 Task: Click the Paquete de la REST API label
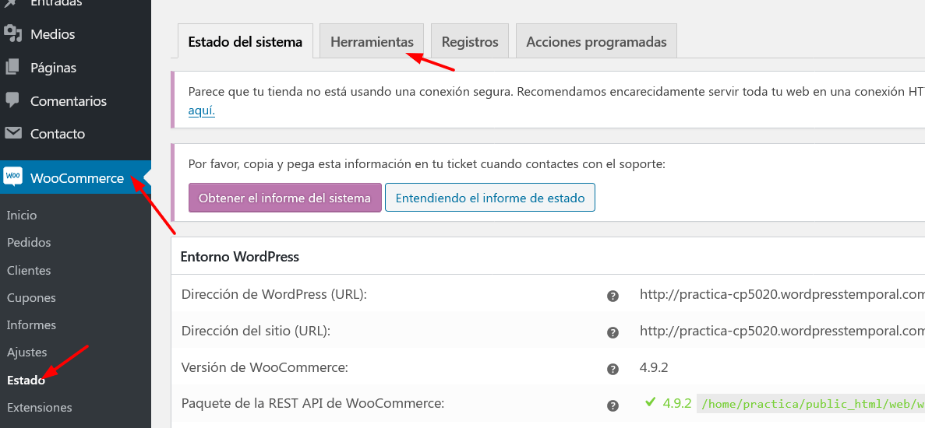pos(312,404)
